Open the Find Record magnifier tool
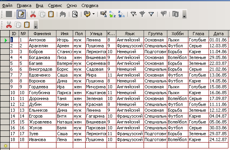This screenshot has width=230, height=150. tap(75, 14)
